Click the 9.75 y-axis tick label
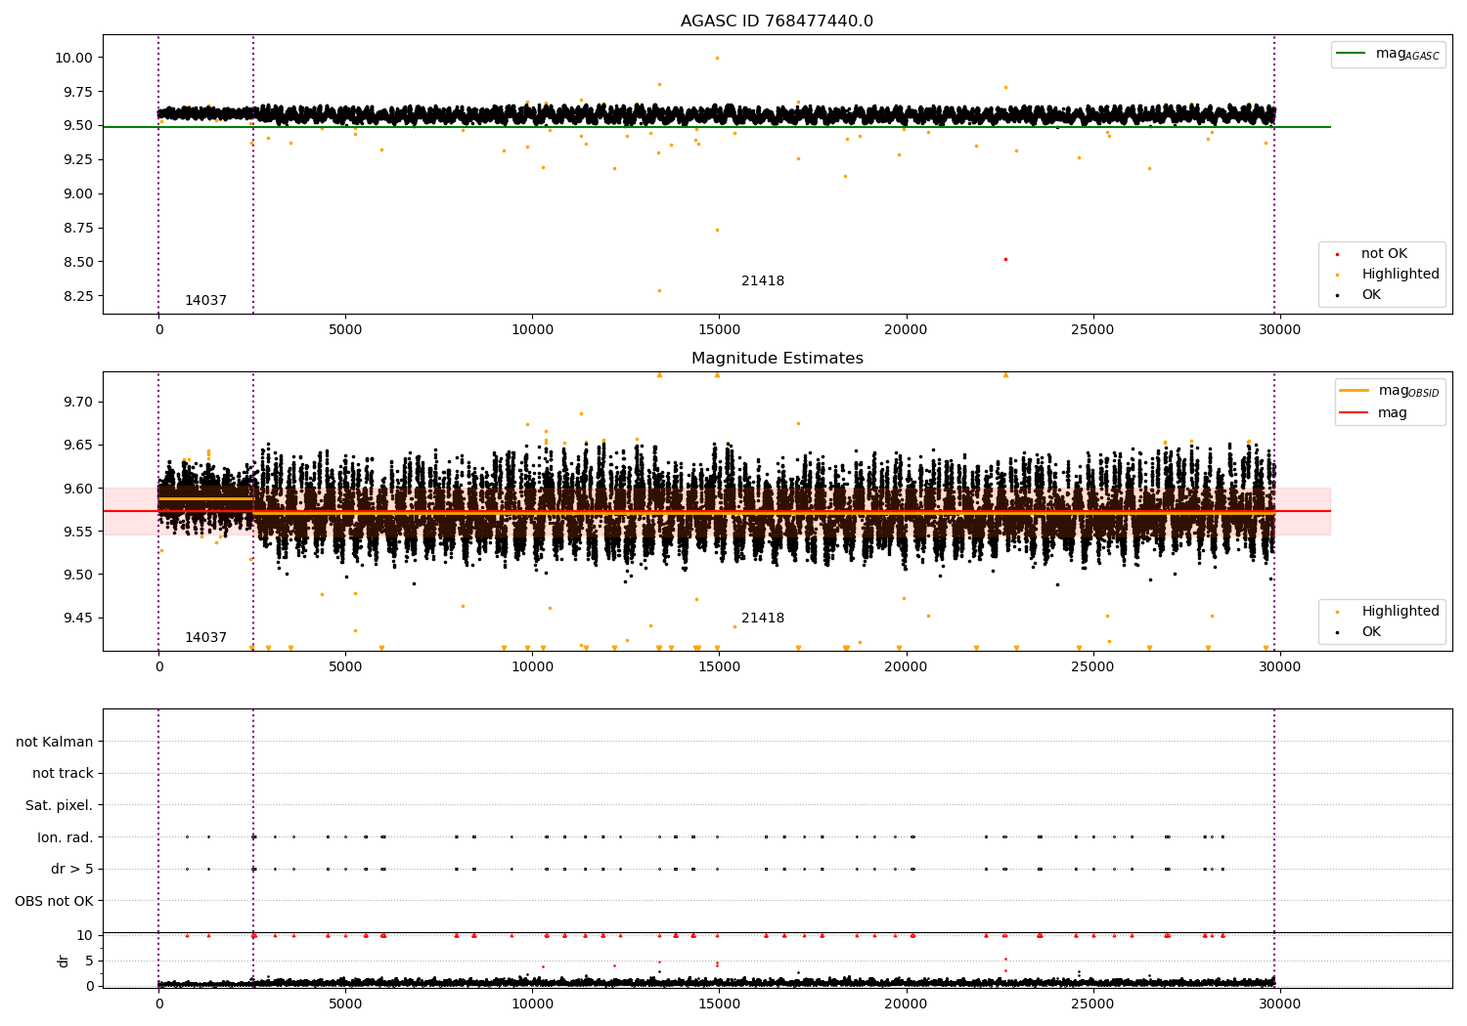The height and width of the screenshot is (1026, 1467). click(77, 92)
